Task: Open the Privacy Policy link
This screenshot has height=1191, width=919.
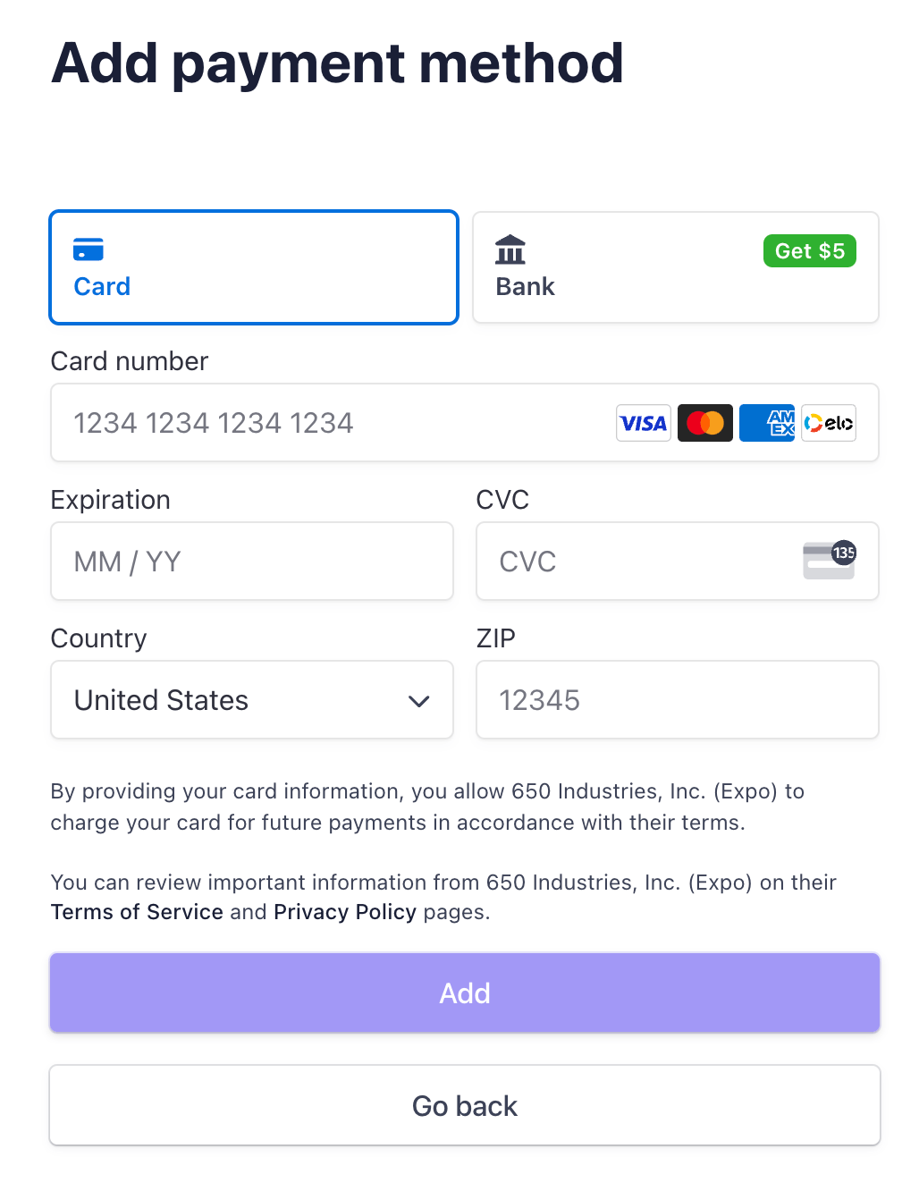Action: point(344,912)
